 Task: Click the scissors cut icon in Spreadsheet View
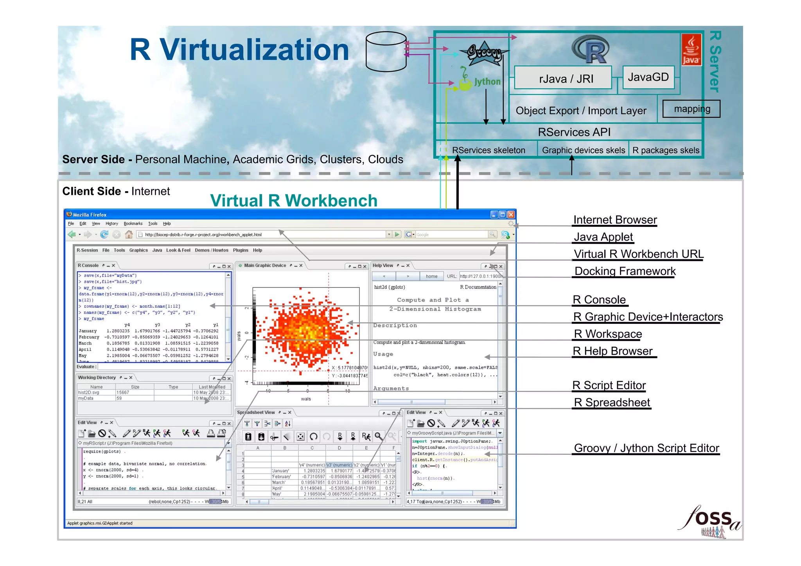point(275,437)
